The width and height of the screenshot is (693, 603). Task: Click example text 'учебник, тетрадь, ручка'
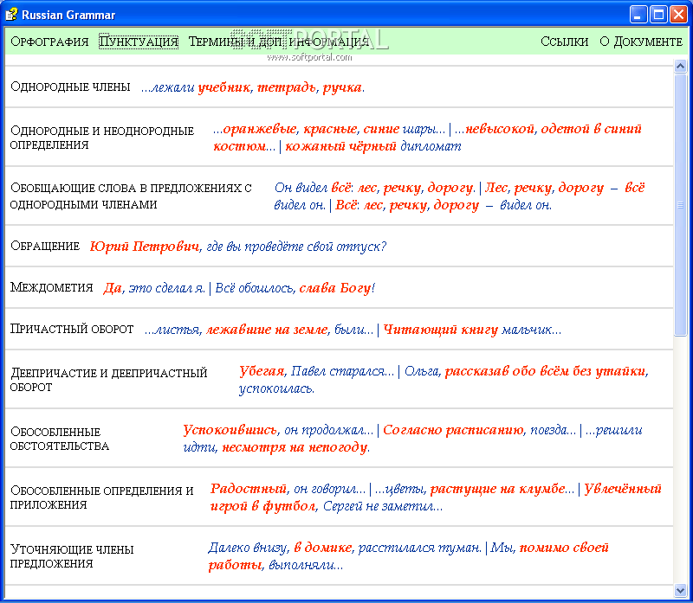tap(280, 87)
